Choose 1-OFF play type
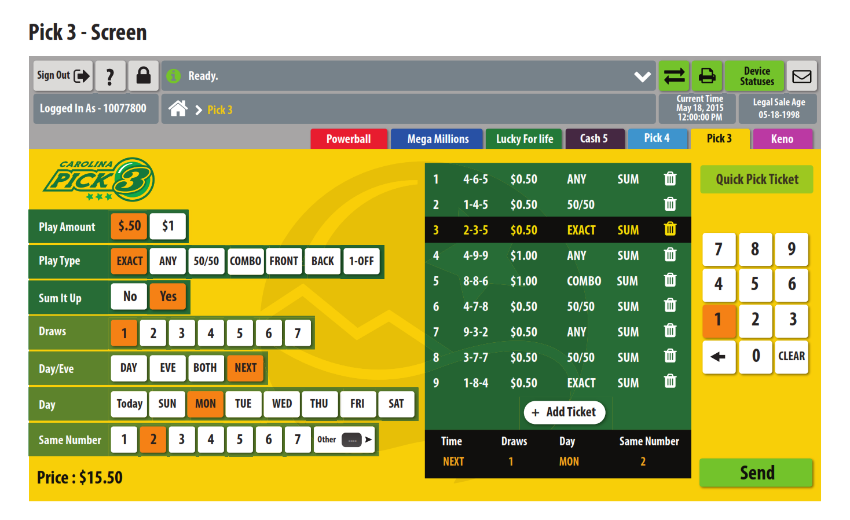850x520 pixels. 361,261
